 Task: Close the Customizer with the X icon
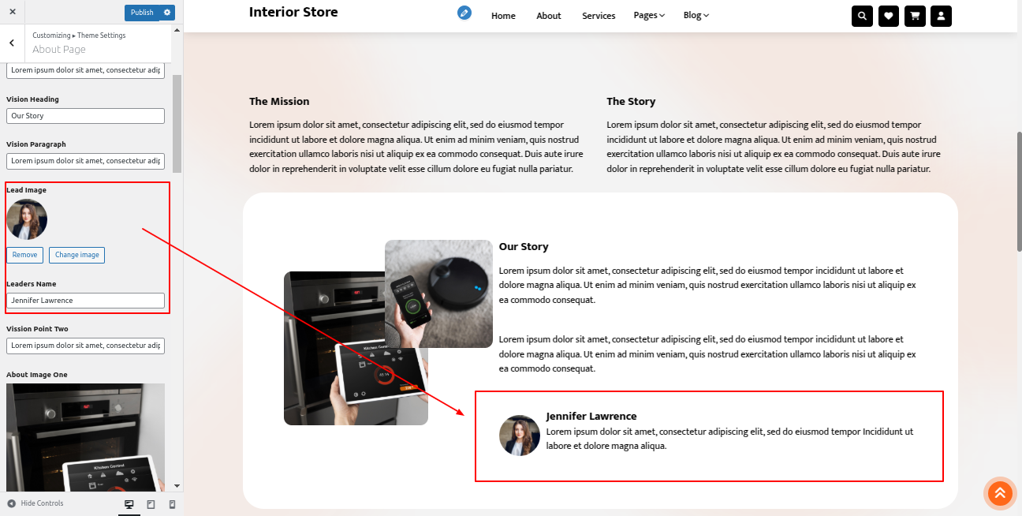[x=13, y=13]
